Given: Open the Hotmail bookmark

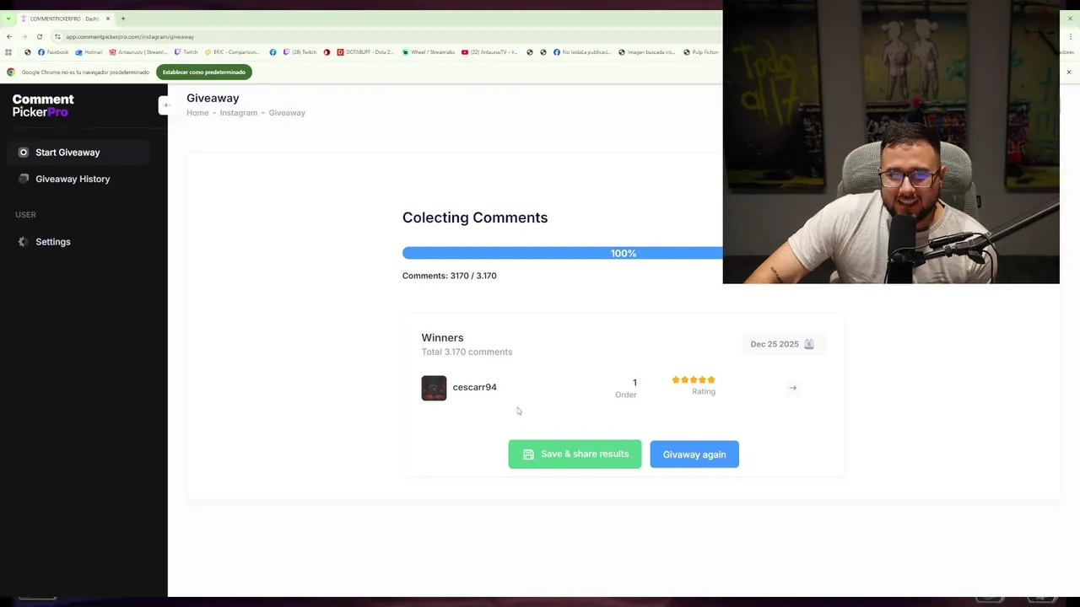Looking at the screenshot, I should click(89, 52).
